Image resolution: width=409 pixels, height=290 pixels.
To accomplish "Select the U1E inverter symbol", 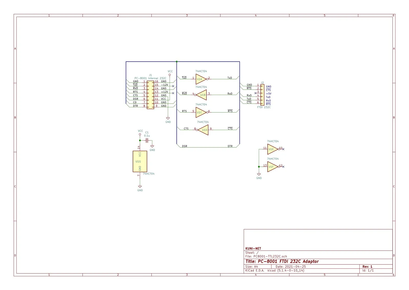I will 273,149.
